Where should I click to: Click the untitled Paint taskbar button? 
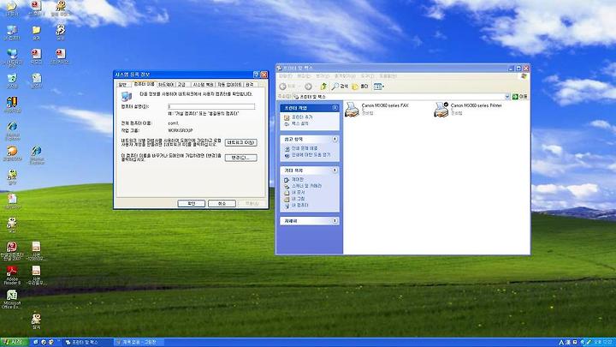point(139,342)
